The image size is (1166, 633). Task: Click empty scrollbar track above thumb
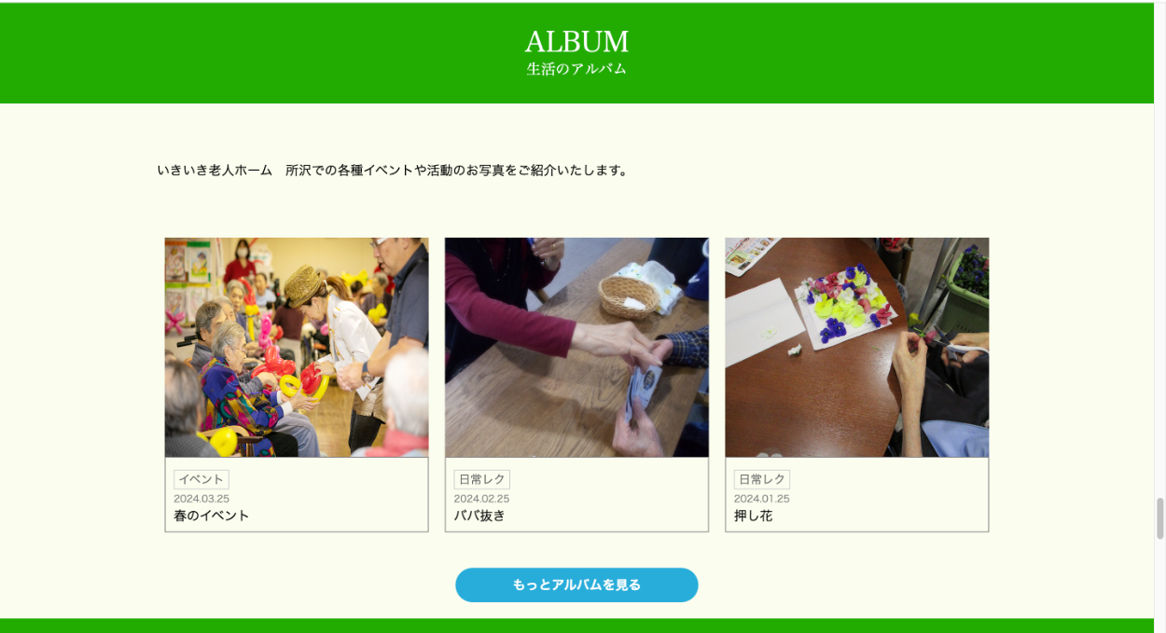1160,252
